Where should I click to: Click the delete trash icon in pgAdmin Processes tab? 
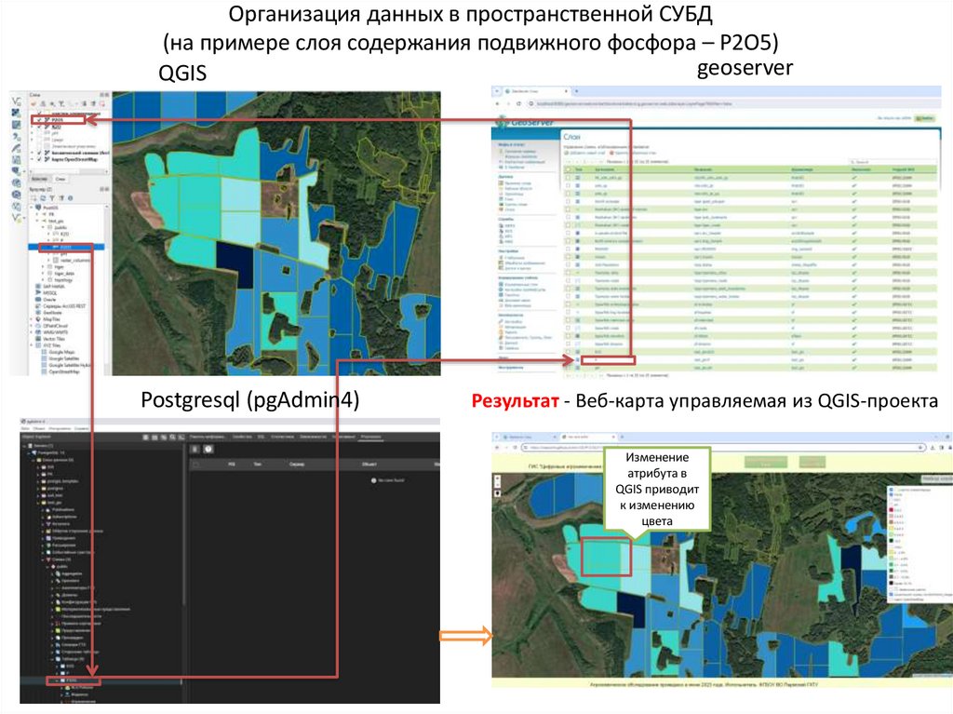point(195,449)
